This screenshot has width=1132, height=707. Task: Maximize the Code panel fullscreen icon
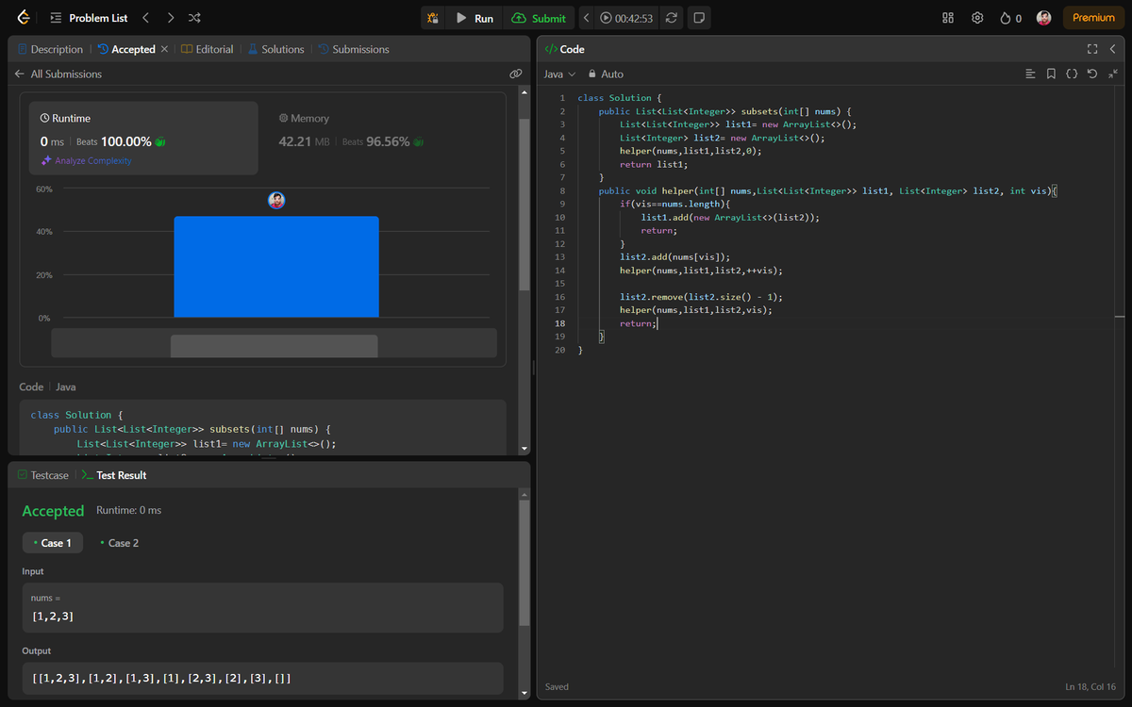pyautogui.click(x=1092, y=49)
